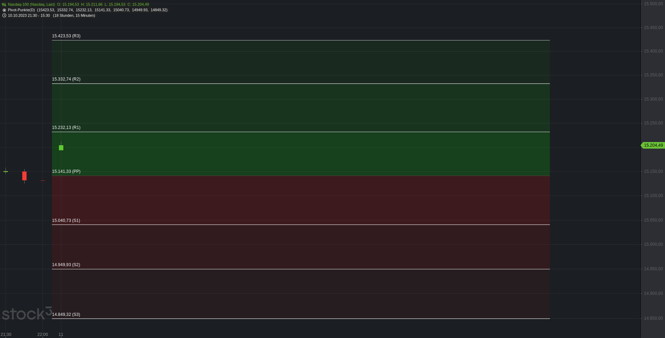Select the 15.040,73 (S1) support label
Viewport: 665px width, 338px height.
click(x=66, y=220)
